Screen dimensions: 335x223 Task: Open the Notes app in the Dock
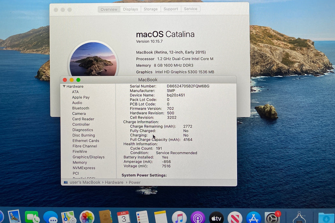[161, 217]
